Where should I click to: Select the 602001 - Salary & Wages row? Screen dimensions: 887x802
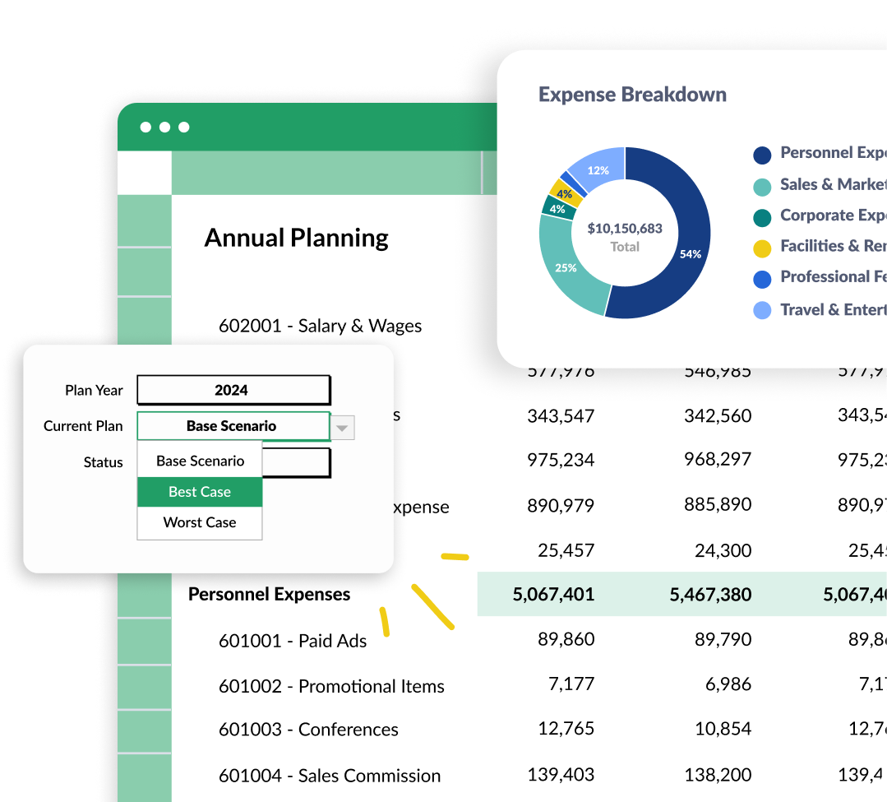pos(320,326)
